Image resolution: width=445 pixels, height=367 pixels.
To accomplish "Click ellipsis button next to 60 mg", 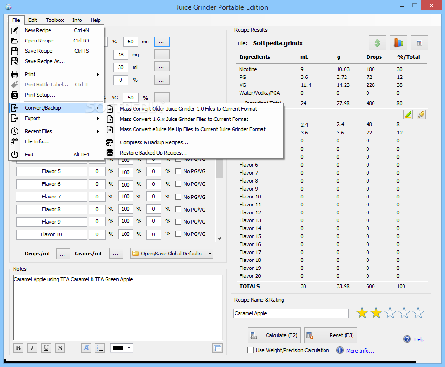I will pyautogui.click(x=162, y=42).
